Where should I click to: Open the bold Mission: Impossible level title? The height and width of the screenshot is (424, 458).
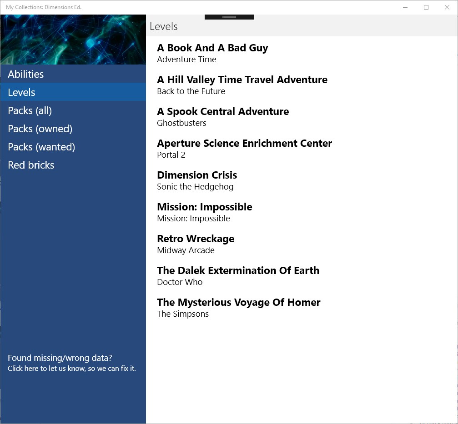coord(205,207)
